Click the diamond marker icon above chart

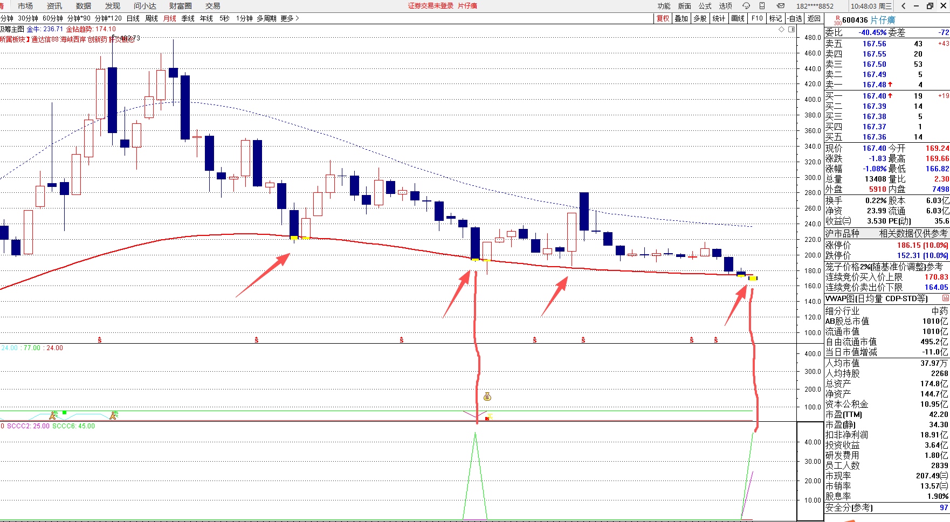pyautogui.click(x=782, y=30)
